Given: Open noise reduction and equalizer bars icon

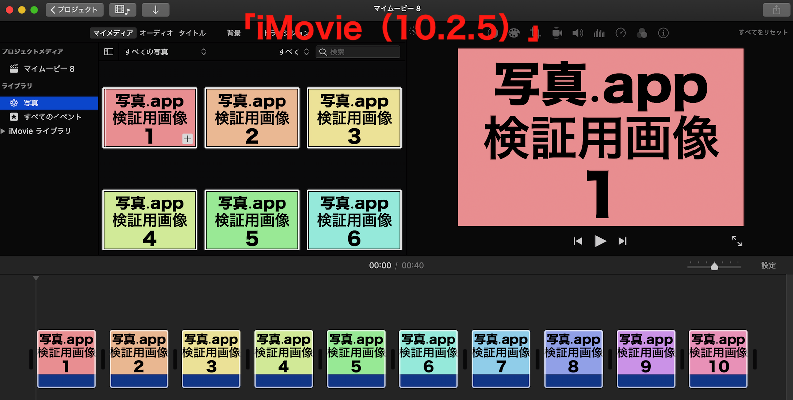Looking at the screenshot, I should click(x=599, y=33).
